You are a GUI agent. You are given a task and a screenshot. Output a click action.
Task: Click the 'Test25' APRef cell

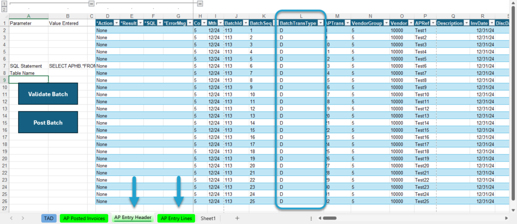(425, 201)
